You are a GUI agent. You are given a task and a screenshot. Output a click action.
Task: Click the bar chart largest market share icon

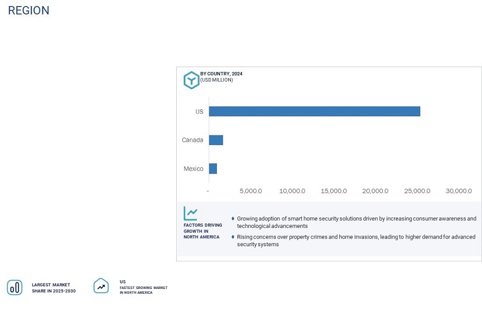[15, 287]
